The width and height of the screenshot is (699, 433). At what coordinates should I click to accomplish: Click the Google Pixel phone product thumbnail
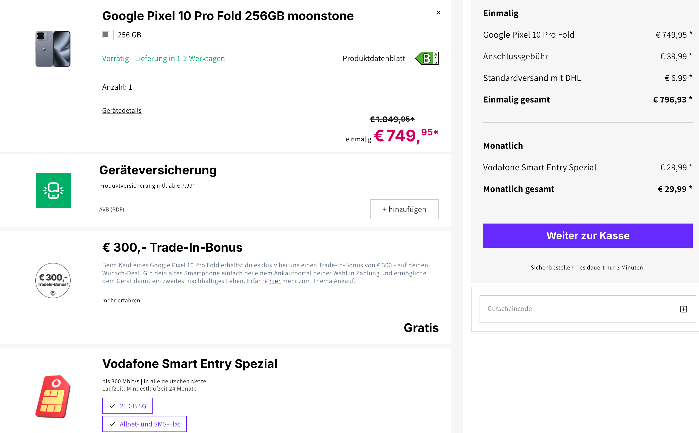pos(53,49)
